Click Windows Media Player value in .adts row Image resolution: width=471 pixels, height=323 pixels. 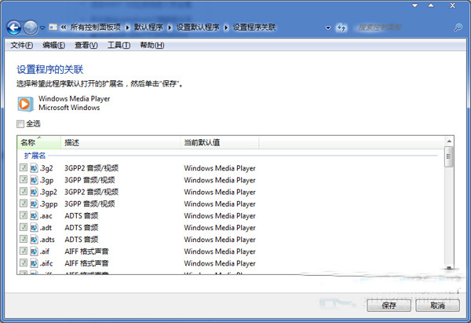pyautogui.click(x=220, y=240)
